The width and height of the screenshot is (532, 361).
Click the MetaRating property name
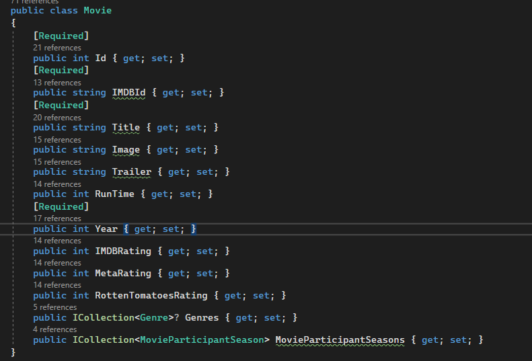123,274
